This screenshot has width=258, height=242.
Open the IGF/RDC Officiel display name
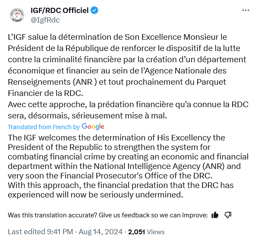pyautogui.click(x=60, y=10)
